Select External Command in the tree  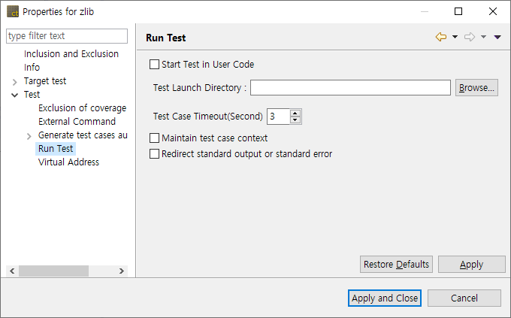[x=77, y=122]
